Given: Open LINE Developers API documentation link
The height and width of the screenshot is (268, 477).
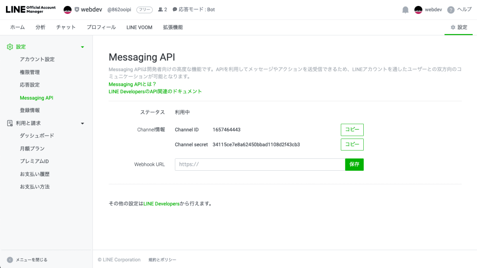Looking at the screenshot, I should [x=155, y=91].
